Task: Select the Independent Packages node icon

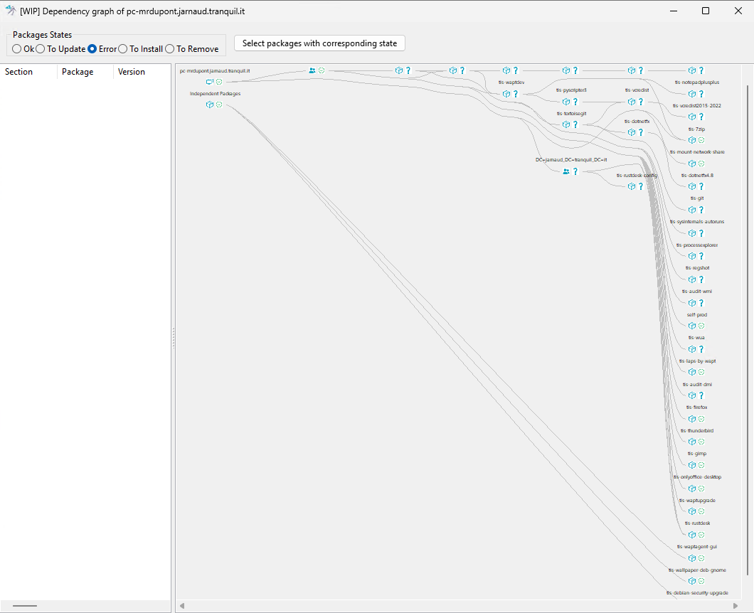Action: click(210, 105)
